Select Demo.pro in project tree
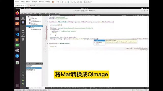 [x=34, y=18]
